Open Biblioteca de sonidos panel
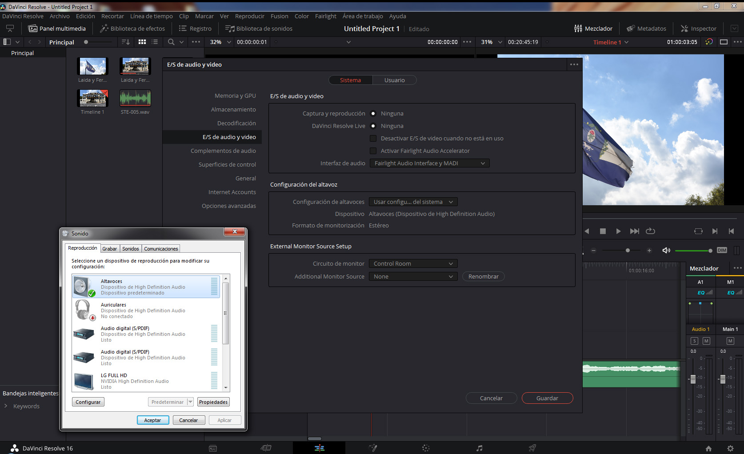The width and height of the screenshot is (744, 454). coord(259,28)
